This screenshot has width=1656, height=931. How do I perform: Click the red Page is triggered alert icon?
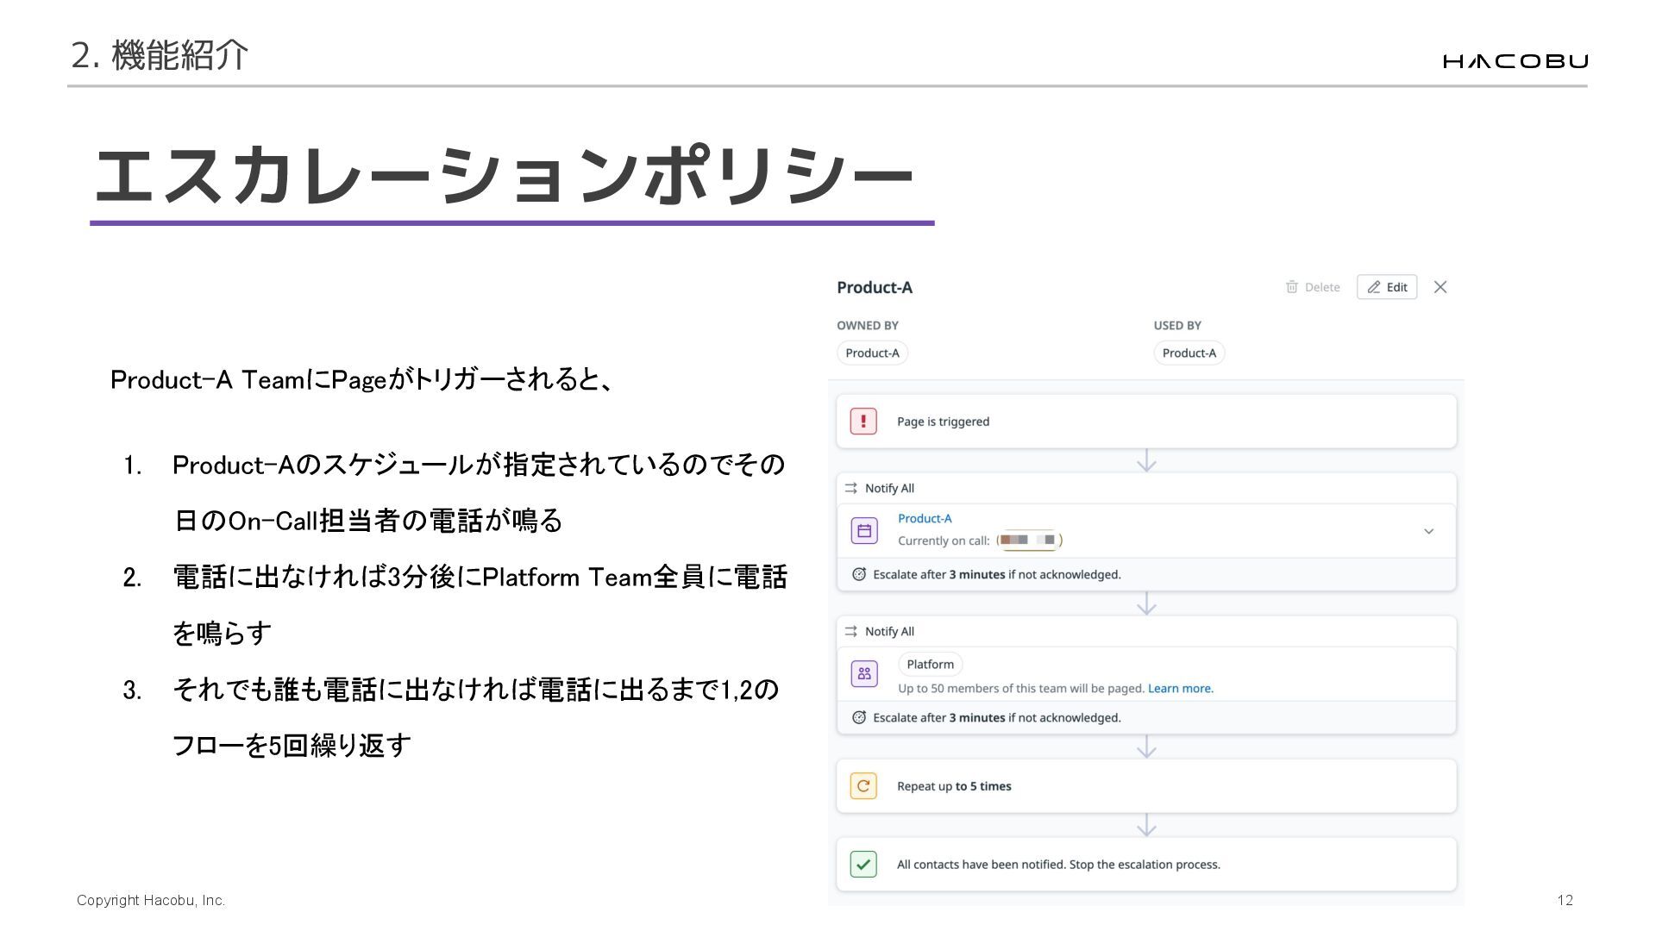863,422
